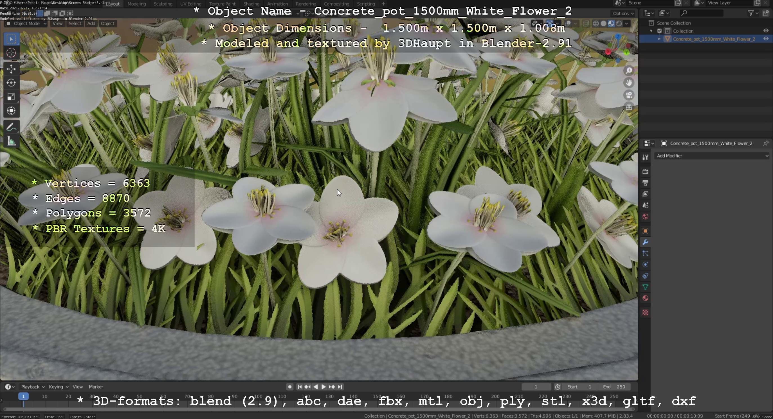The width and height of the screenshot is (773, 419).
Task: Click the End frame field showing 250
Action: 614,387
